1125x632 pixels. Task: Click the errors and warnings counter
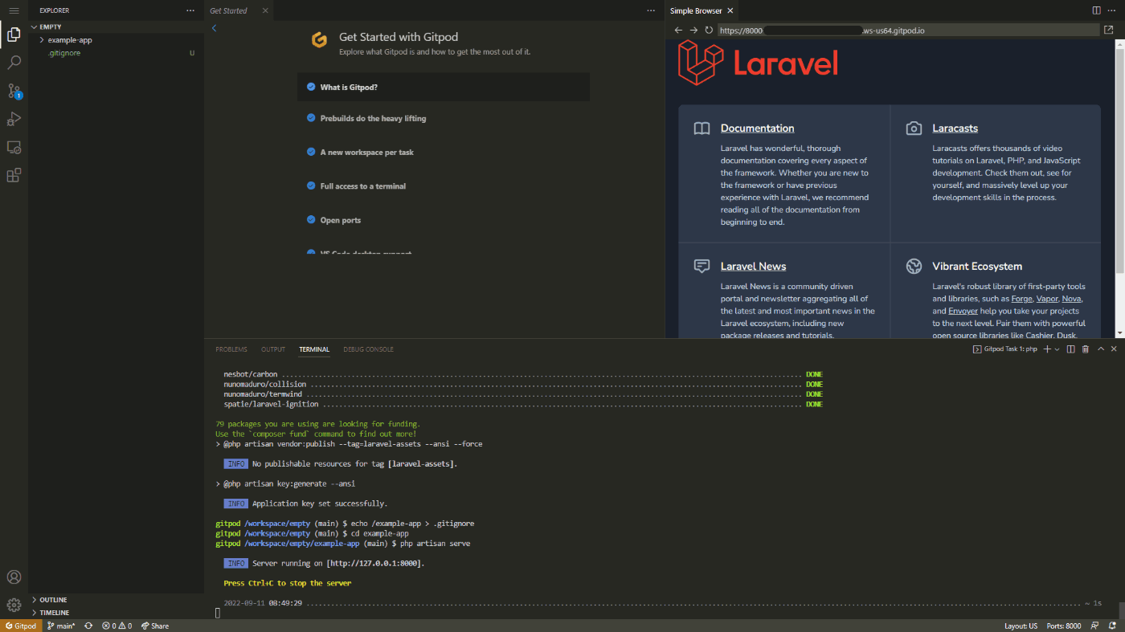click(x=117, y=626)
